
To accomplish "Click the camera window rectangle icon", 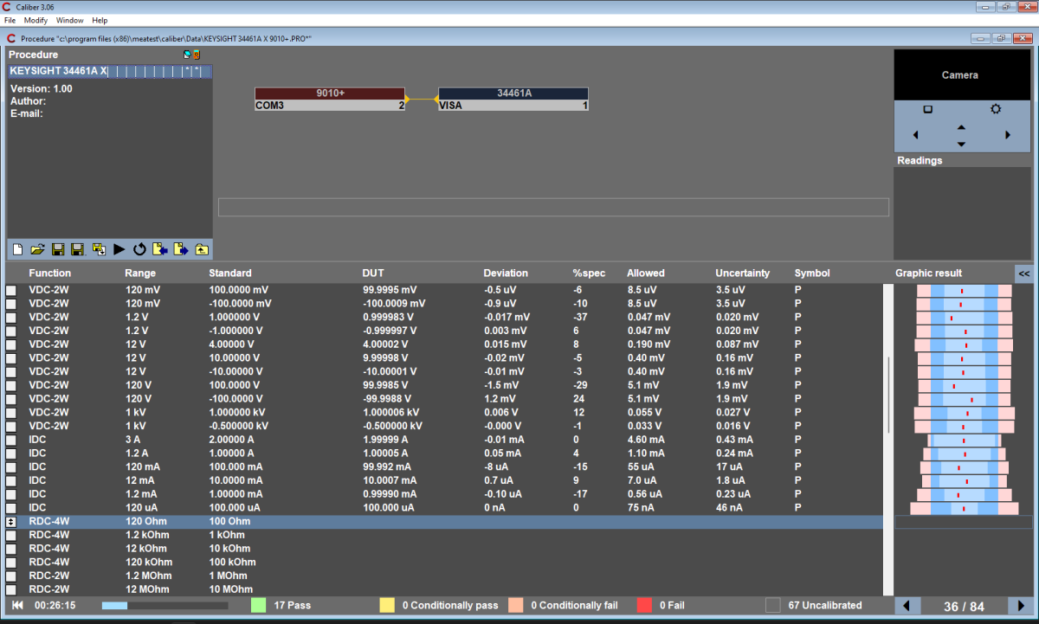I will pos(927,109).
